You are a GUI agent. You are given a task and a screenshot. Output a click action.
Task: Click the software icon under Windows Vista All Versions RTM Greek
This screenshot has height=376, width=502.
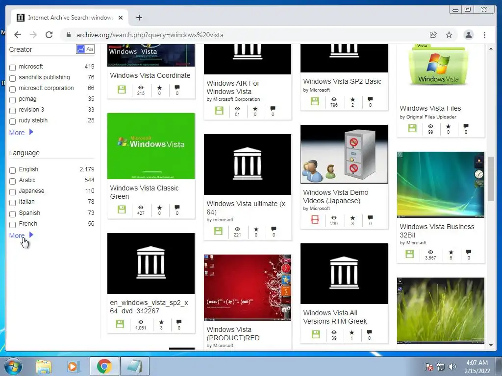[316, 334]
